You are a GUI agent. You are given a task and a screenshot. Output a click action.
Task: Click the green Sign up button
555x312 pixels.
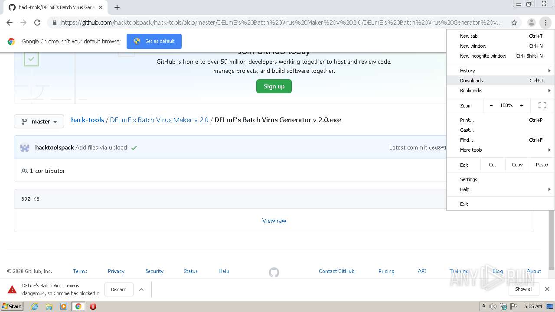click(274, 86)
